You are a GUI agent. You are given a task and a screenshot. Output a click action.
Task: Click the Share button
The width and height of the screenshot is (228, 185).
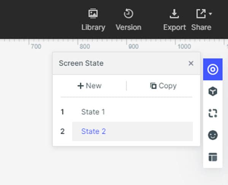pyautogui.click(x=201, y=20)
